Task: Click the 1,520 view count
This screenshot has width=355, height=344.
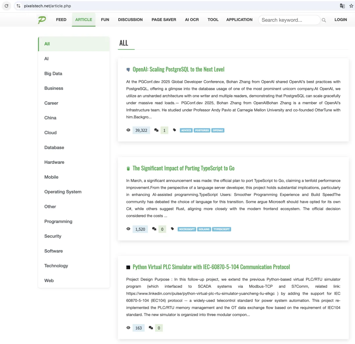Action: 140,229
